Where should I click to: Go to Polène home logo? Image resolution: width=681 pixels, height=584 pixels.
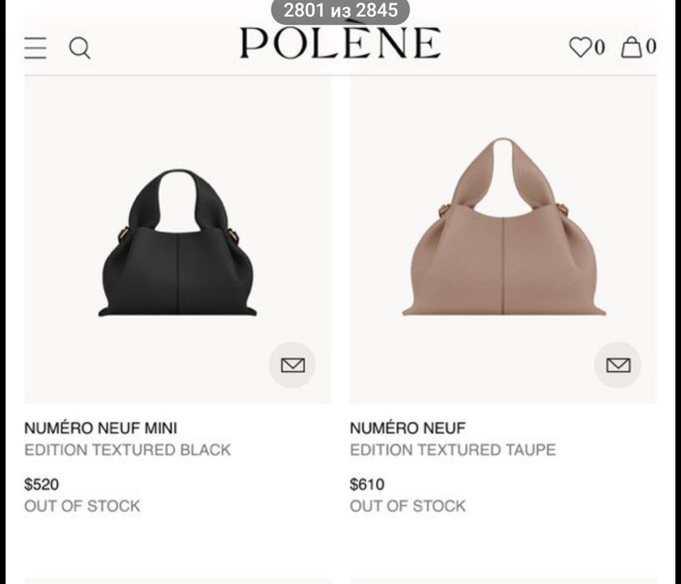click(x=340, y=43)
